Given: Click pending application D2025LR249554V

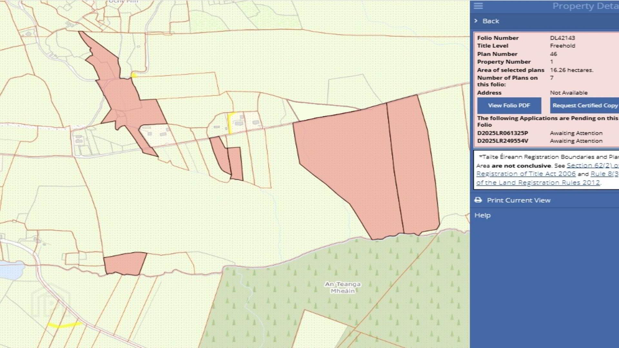Looking at the screenshot, I should point(503,141).
